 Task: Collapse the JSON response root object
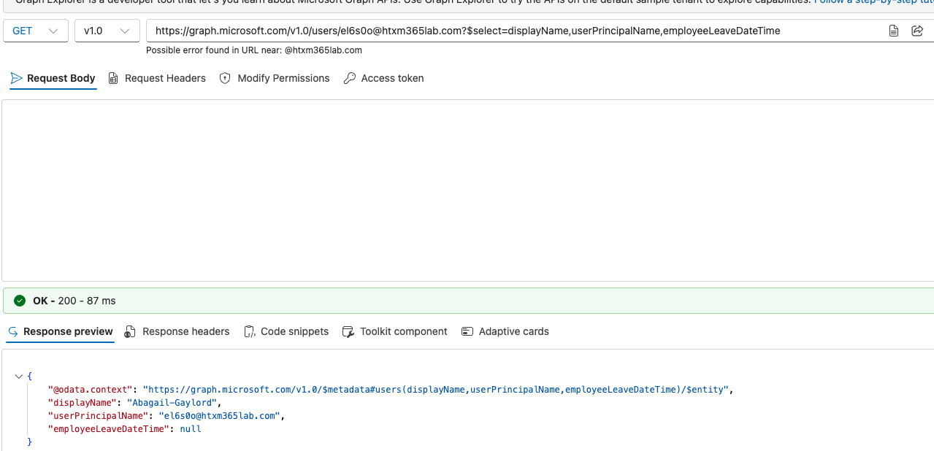point(18,377)
